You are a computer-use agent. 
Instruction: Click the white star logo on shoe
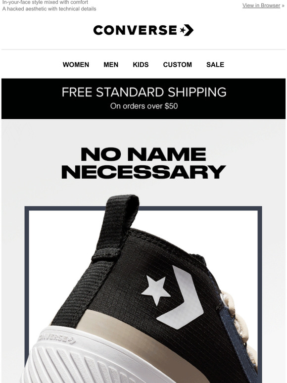(156, 290)
